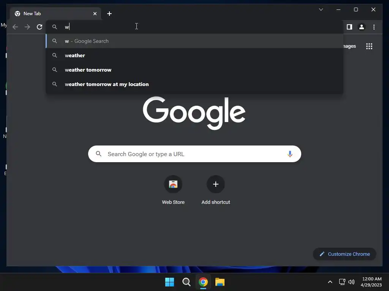Viewport: 389px width, 291px height.
Task: Click the Chrome icon in the taskbar
Action: 203,282
